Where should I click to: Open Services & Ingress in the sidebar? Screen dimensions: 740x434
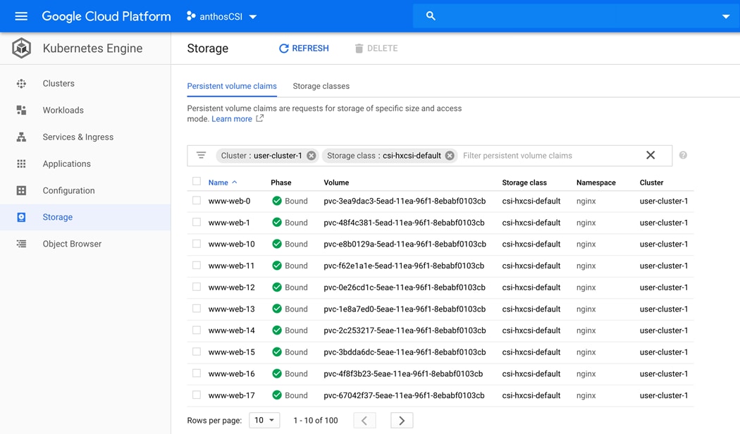[x=78, y=137]
